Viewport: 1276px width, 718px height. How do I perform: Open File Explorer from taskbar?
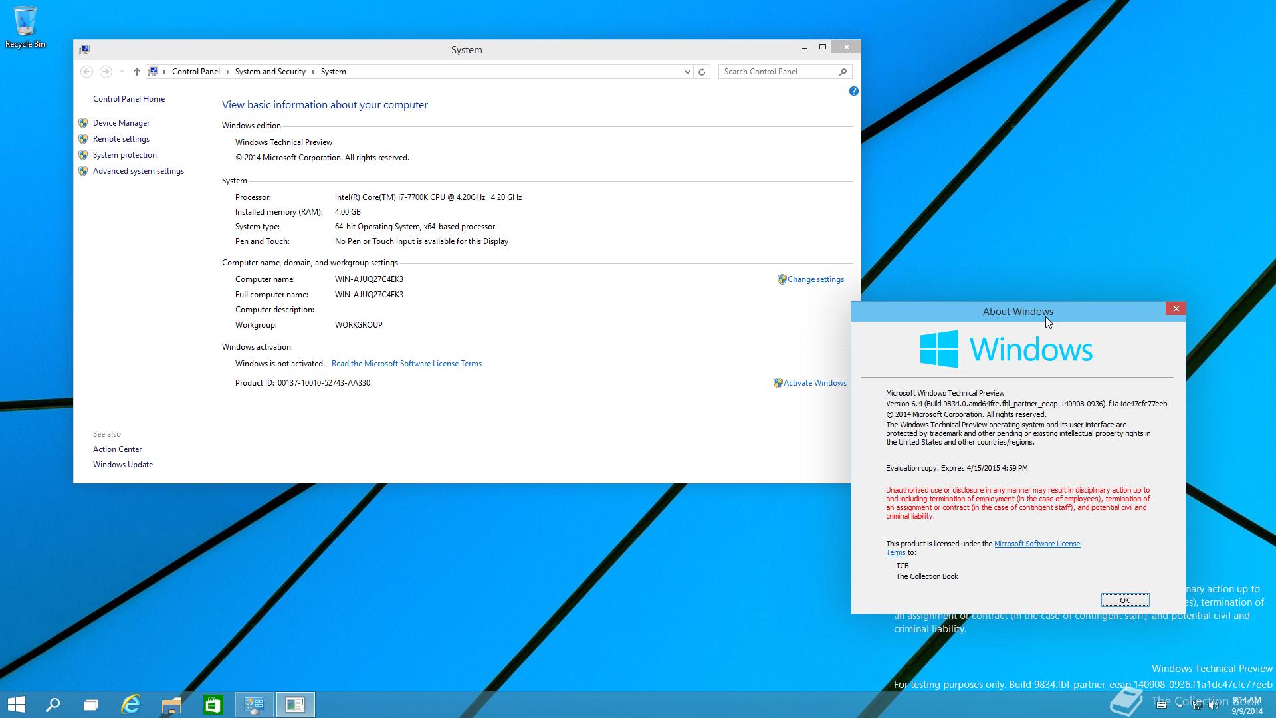171,704
